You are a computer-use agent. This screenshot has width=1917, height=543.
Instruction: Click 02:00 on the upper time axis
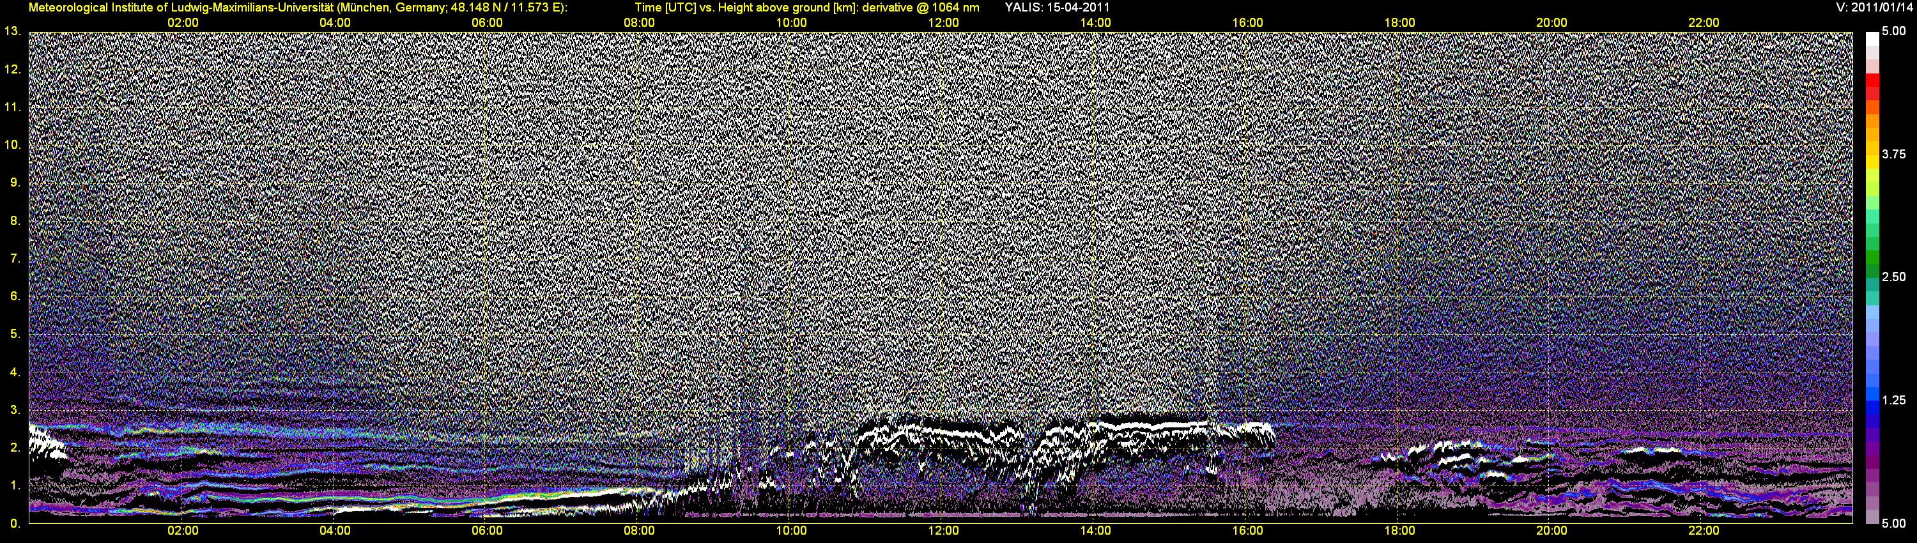click(x=182, y=22)
